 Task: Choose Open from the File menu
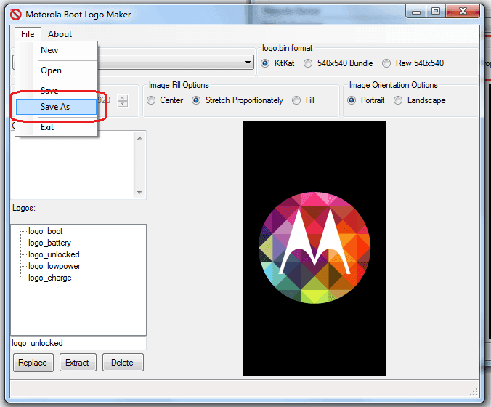tap(57, 70)
